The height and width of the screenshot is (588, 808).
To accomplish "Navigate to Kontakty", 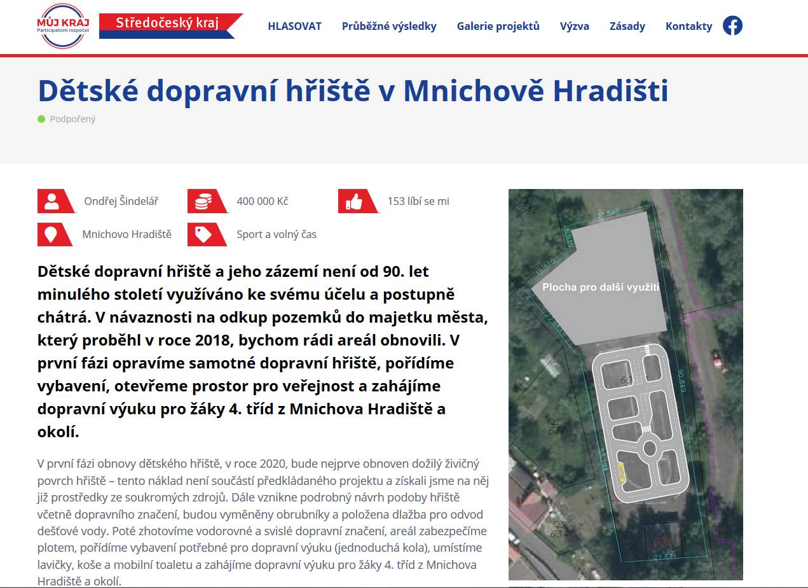I will (x=689, y=26).
